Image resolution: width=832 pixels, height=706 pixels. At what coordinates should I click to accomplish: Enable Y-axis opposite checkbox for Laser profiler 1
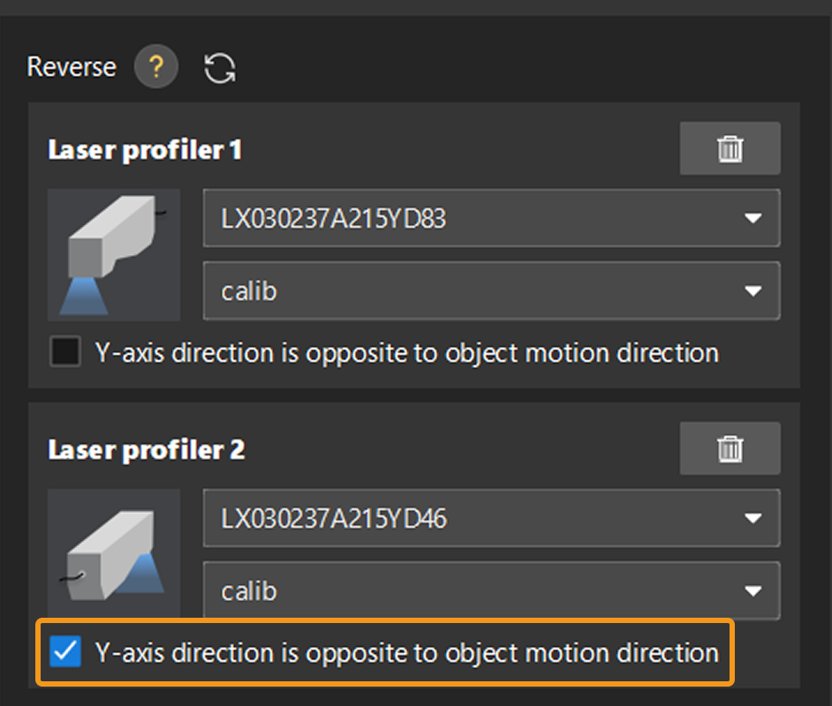pos(65,353)
